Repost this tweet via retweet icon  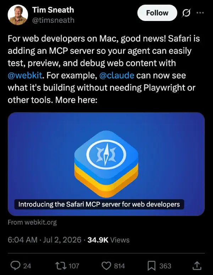(61, 265)
